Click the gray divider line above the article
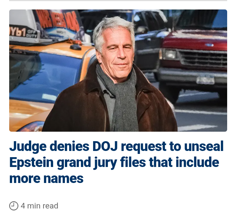The image size is (236, 215). [118, 1]
